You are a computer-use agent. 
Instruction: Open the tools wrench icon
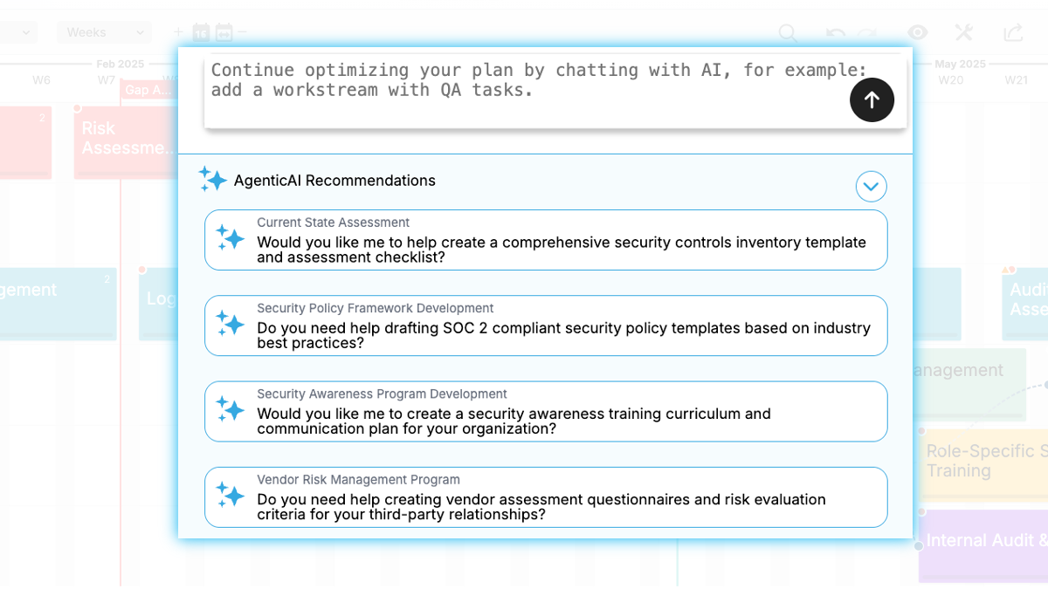click(963, 32)
